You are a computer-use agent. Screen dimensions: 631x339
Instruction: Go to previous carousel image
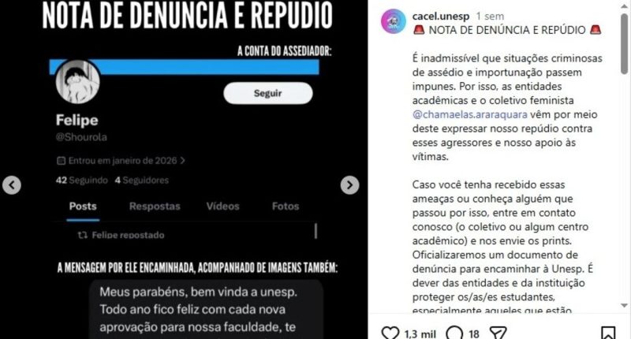[x=12, y=185]
